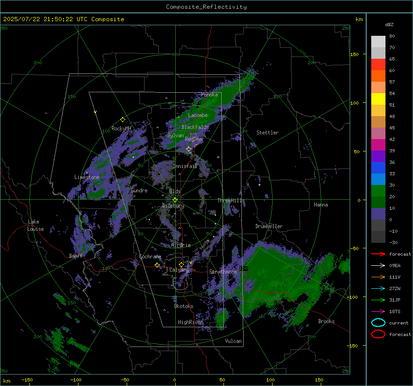Screen dimensions: 413x386
Task: Click the Drumheller label
Action: 269,226
